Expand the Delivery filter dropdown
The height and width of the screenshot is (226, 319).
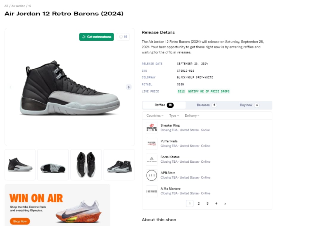point(192,116)
